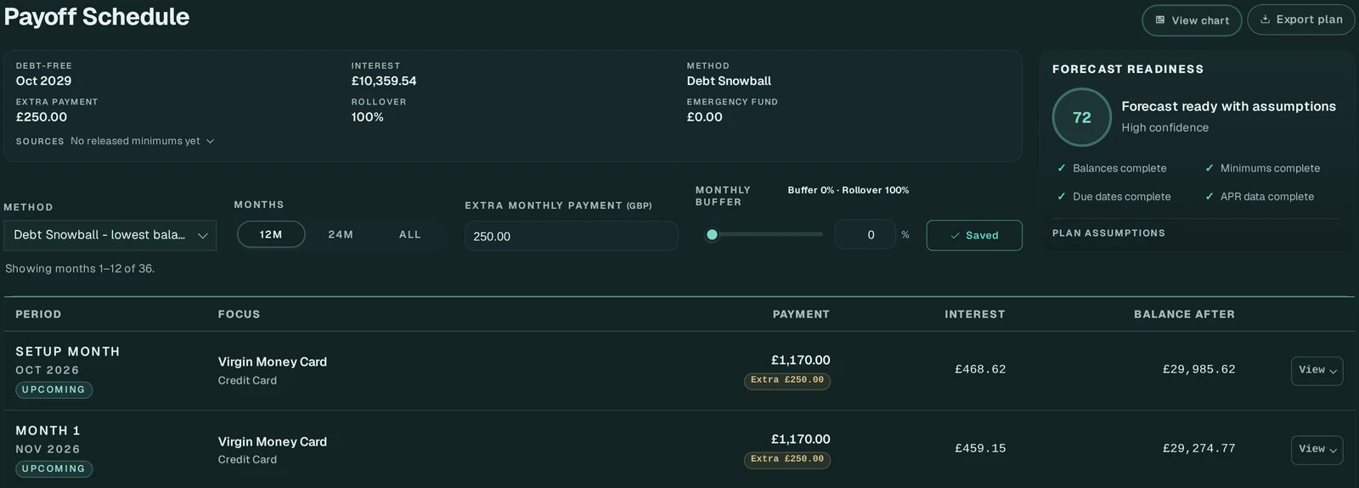Click Extra £250.00 tag in Setup Month
1359x488 pixels.
coord(787,380)
